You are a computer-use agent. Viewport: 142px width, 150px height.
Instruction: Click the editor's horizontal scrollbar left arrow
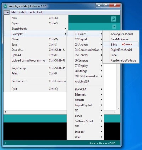[5, 112]
